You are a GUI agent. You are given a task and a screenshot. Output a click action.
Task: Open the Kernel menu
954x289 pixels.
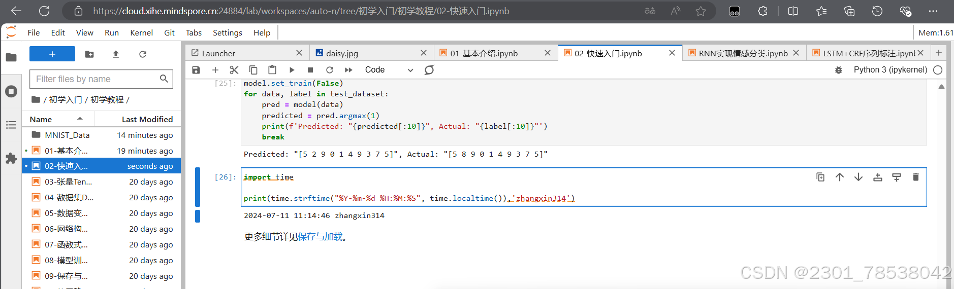point(141,32)
